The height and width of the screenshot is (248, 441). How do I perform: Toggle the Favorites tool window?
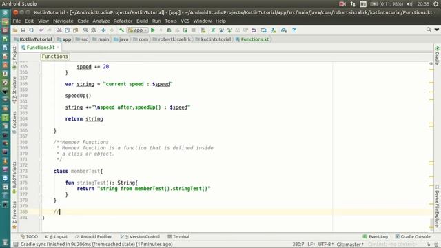pyautogui.click(x=14, y=215)
